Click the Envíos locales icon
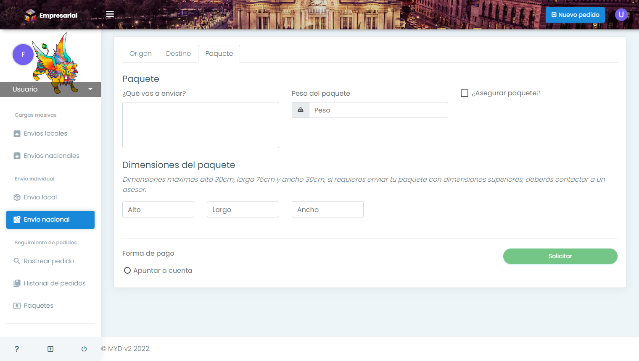Image resolution: width=639 pixels, height=361 pixels. (17, 133)
